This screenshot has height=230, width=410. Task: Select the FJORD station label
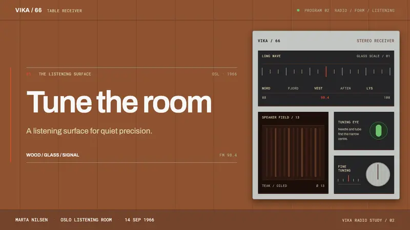pos(293,88)
